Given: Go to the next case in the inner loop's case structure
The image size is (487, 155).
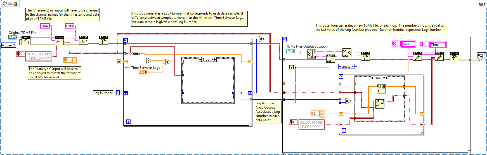Looking at the screenshot, I should click(387, 78).
